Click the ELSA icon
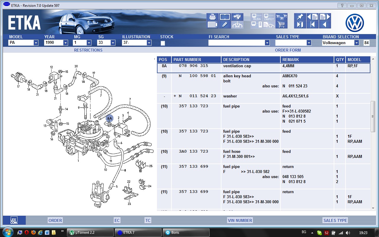Viewport: 379px width, 237px height. tap(256, 17)
